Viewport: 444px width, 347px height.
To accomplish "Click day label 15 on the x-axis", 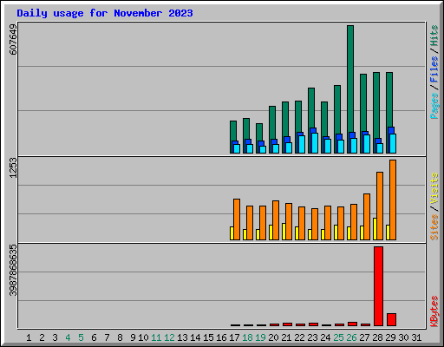I will pos(208,337).
